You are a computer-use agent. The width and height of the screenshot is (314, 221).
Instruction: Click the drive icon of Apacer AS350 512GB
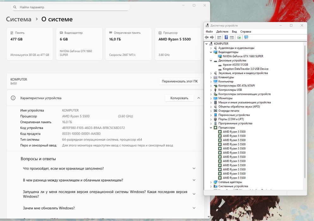click(220, 65)
